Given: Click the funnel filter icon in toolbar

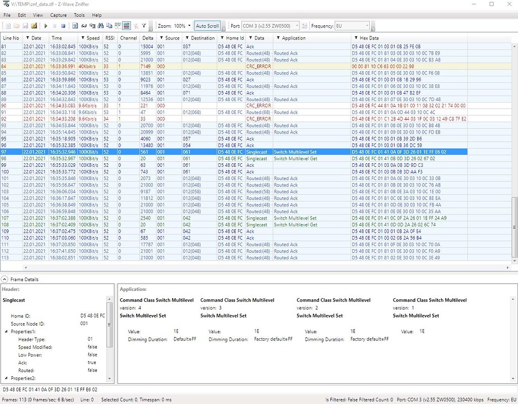Looking at the screenshot, I should (x=144, y=26).
